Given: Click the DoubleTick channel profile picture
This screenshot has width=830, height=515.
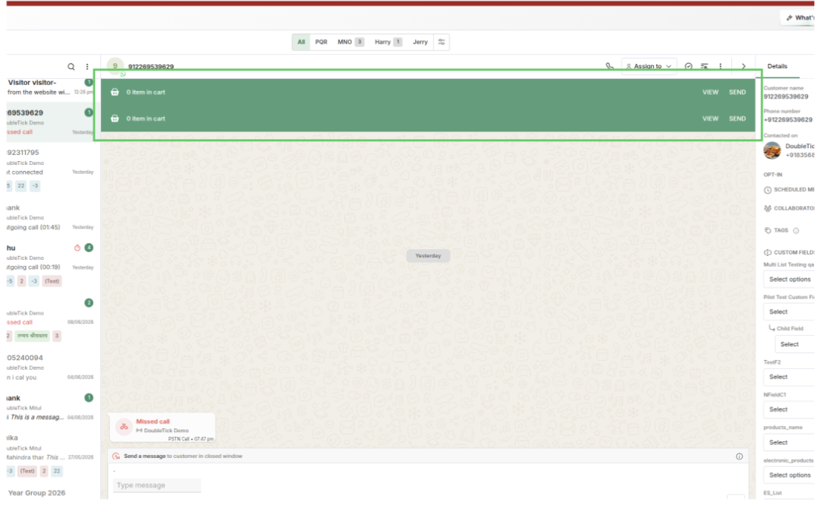Looking at the screenshot, I should 772,150.
